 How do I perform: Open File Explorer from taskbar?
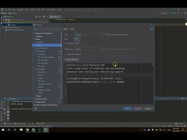(x=21, y=129)
